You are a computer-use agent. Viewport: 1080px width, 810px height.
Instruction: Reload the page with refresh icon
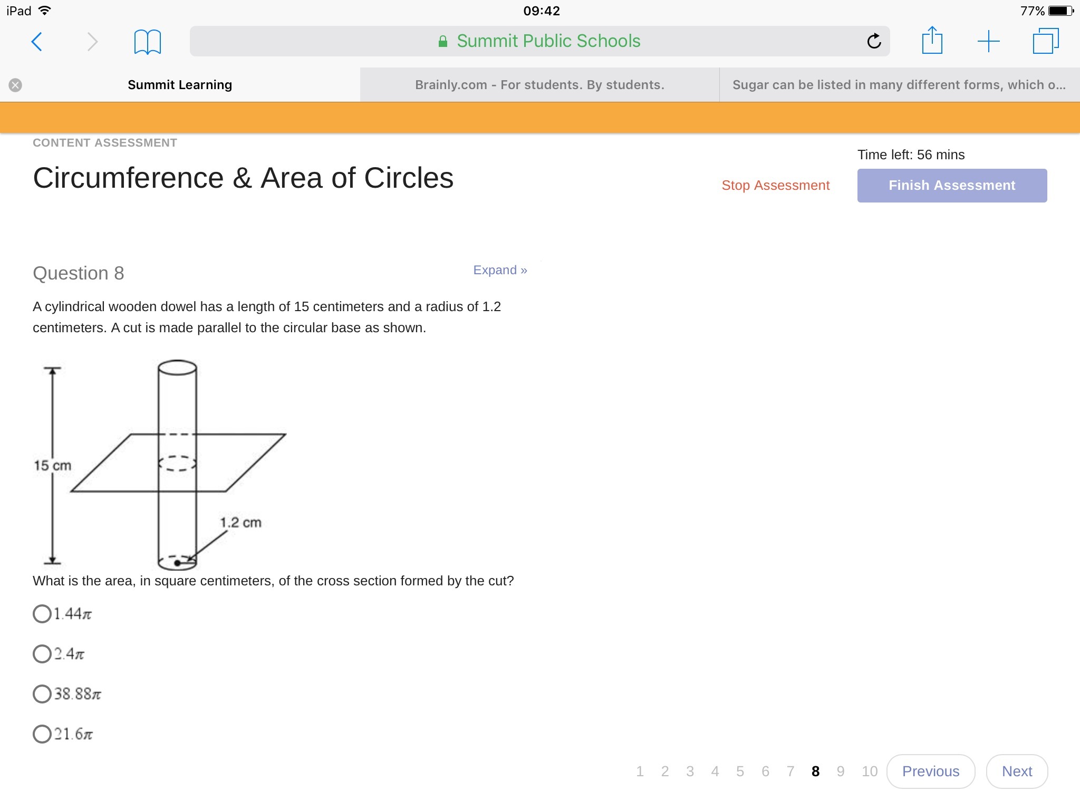point(874,41)
